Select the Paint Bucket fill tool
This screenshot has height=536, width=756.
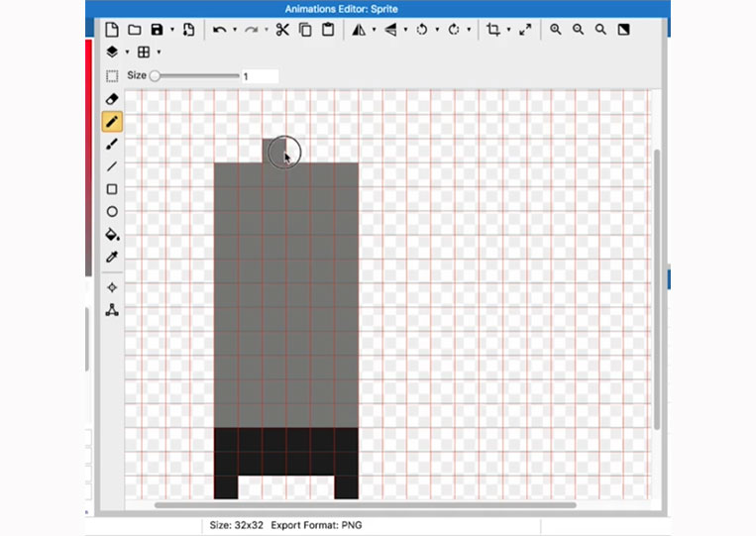click(112, 234)
